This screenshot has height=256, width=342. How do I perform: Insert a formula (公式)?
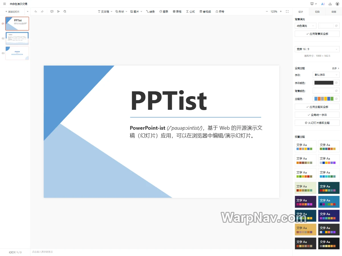(x=190, y=12)
